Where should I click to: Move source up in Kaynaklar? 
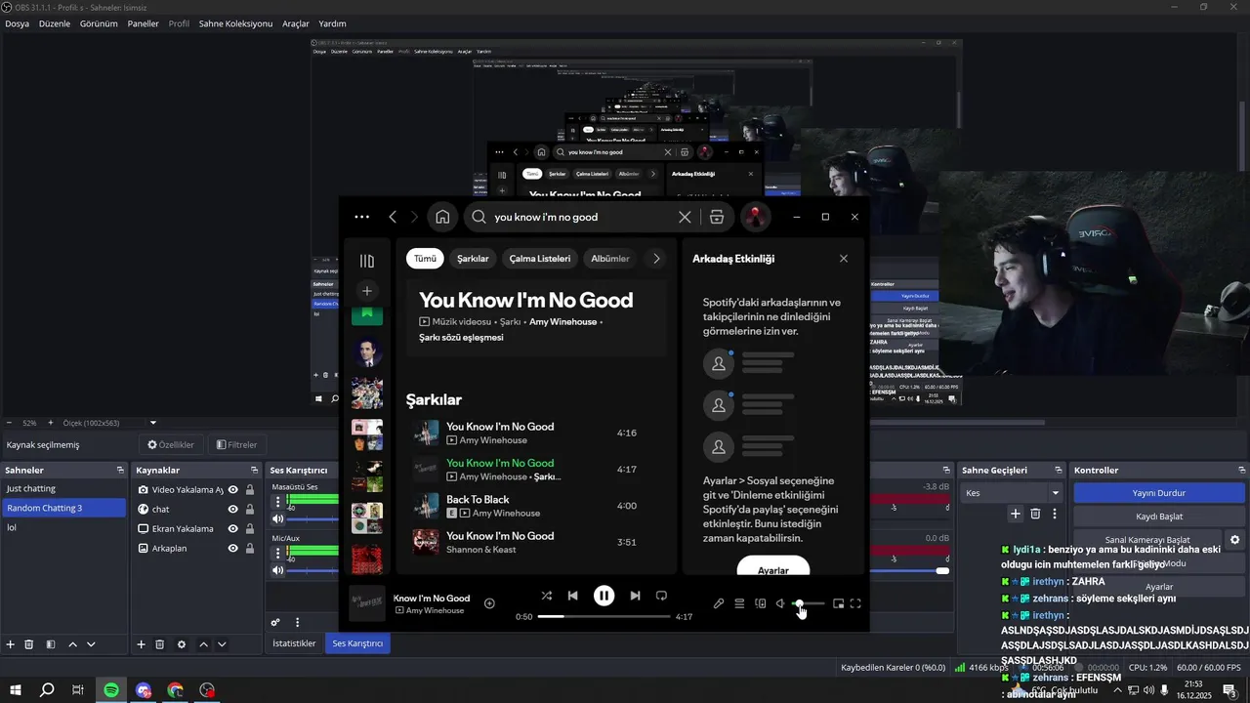pyautogui.click(x=203, y=644)
